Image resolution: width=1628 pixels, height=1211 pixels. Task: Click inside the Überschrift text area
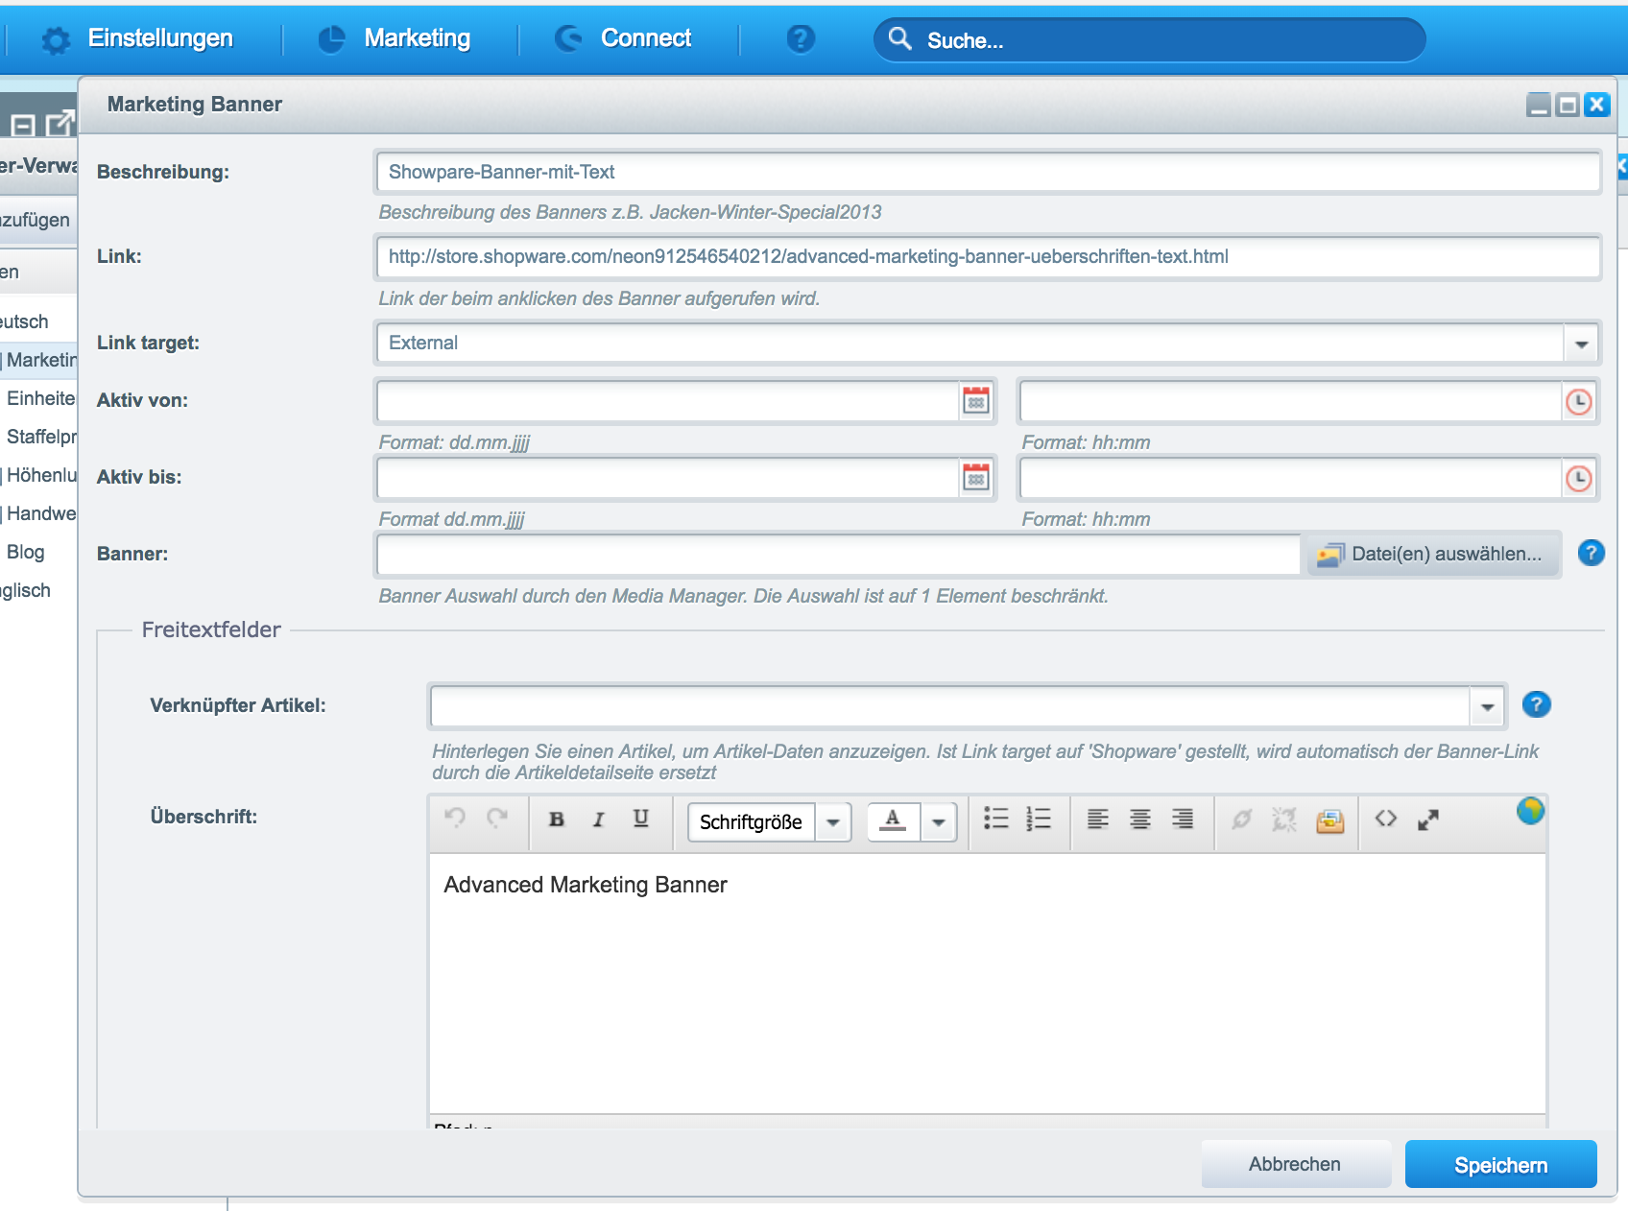(x=988, y=984)
